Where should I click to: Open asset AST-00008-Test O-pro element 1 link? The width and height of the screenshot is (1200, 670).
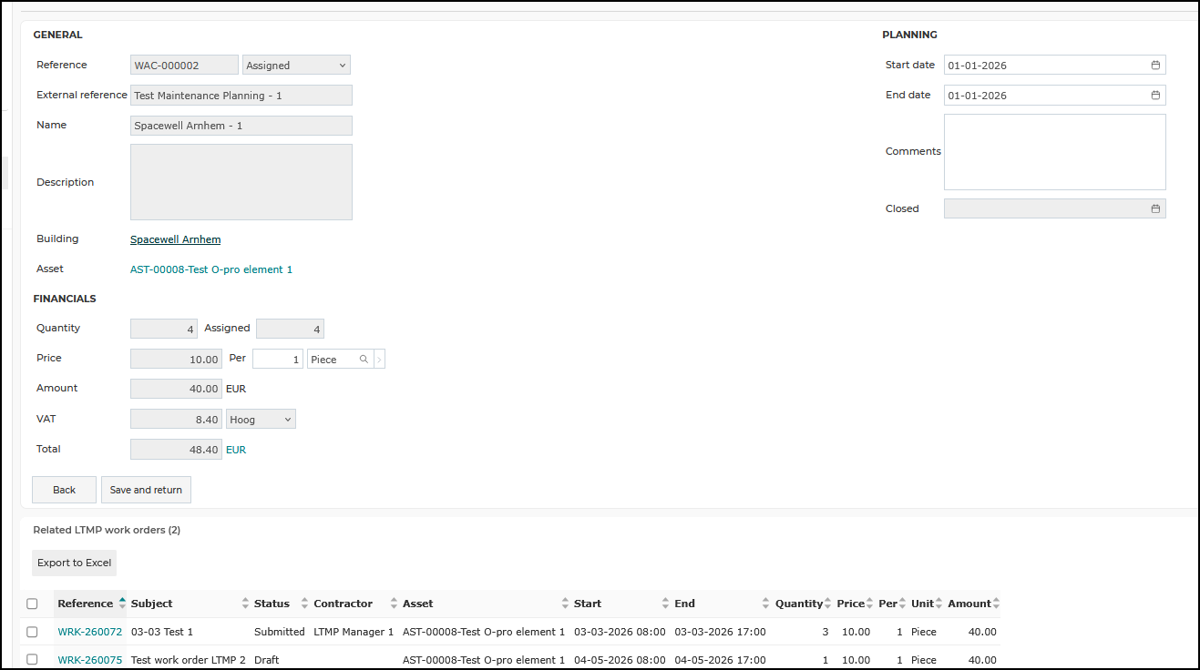[x=211, y=269]
